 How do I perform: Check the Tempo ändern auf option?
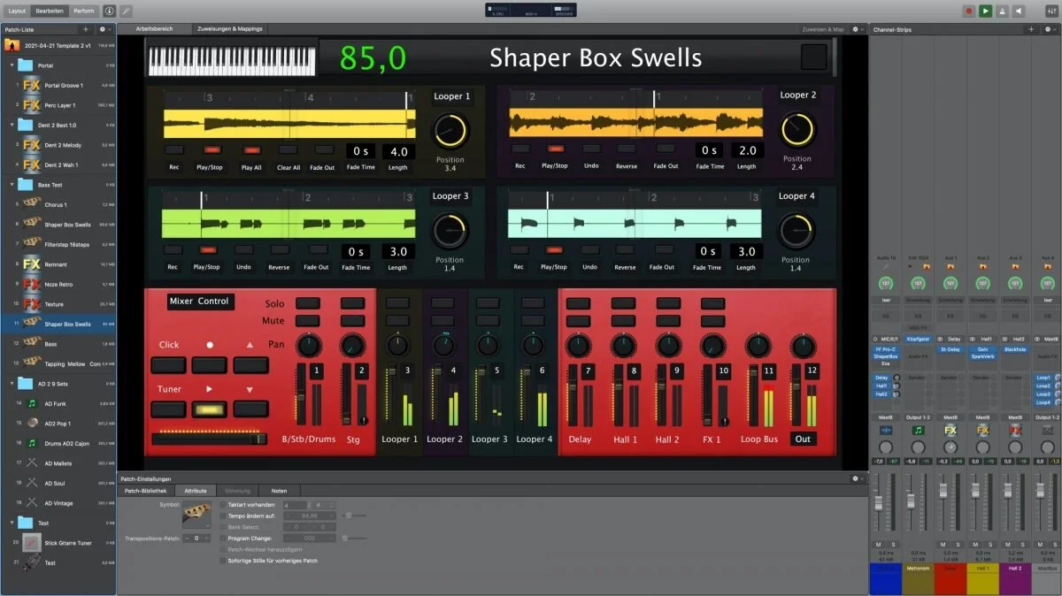pos(222,516)
